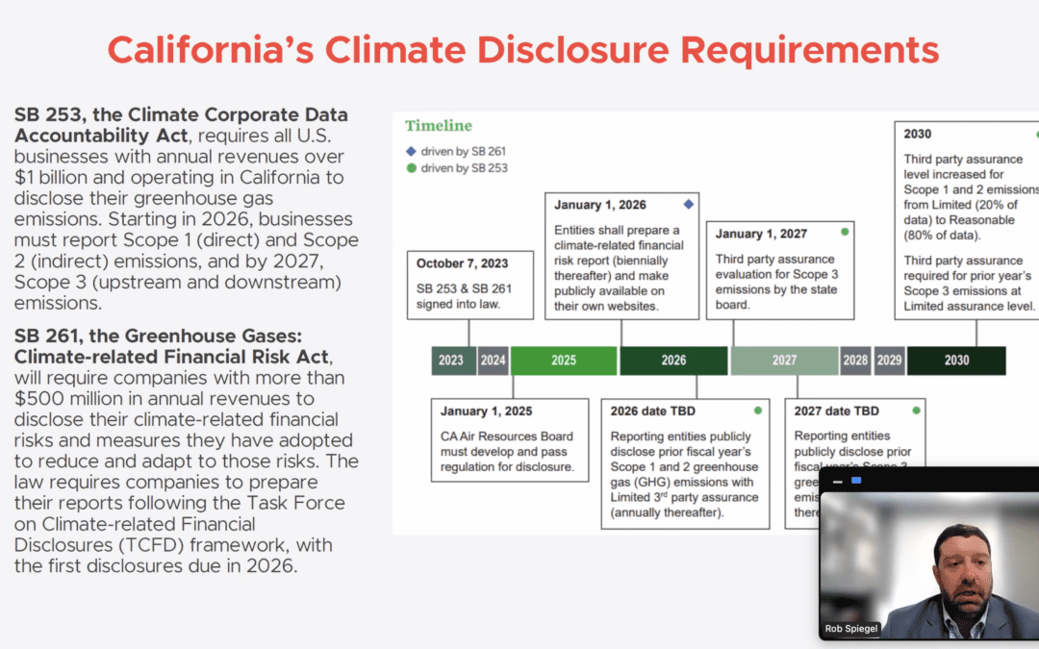Click the text '$500 million in annual revenues to'
Viewport: 1039px width, 649px height.
[x=165, y=399]
